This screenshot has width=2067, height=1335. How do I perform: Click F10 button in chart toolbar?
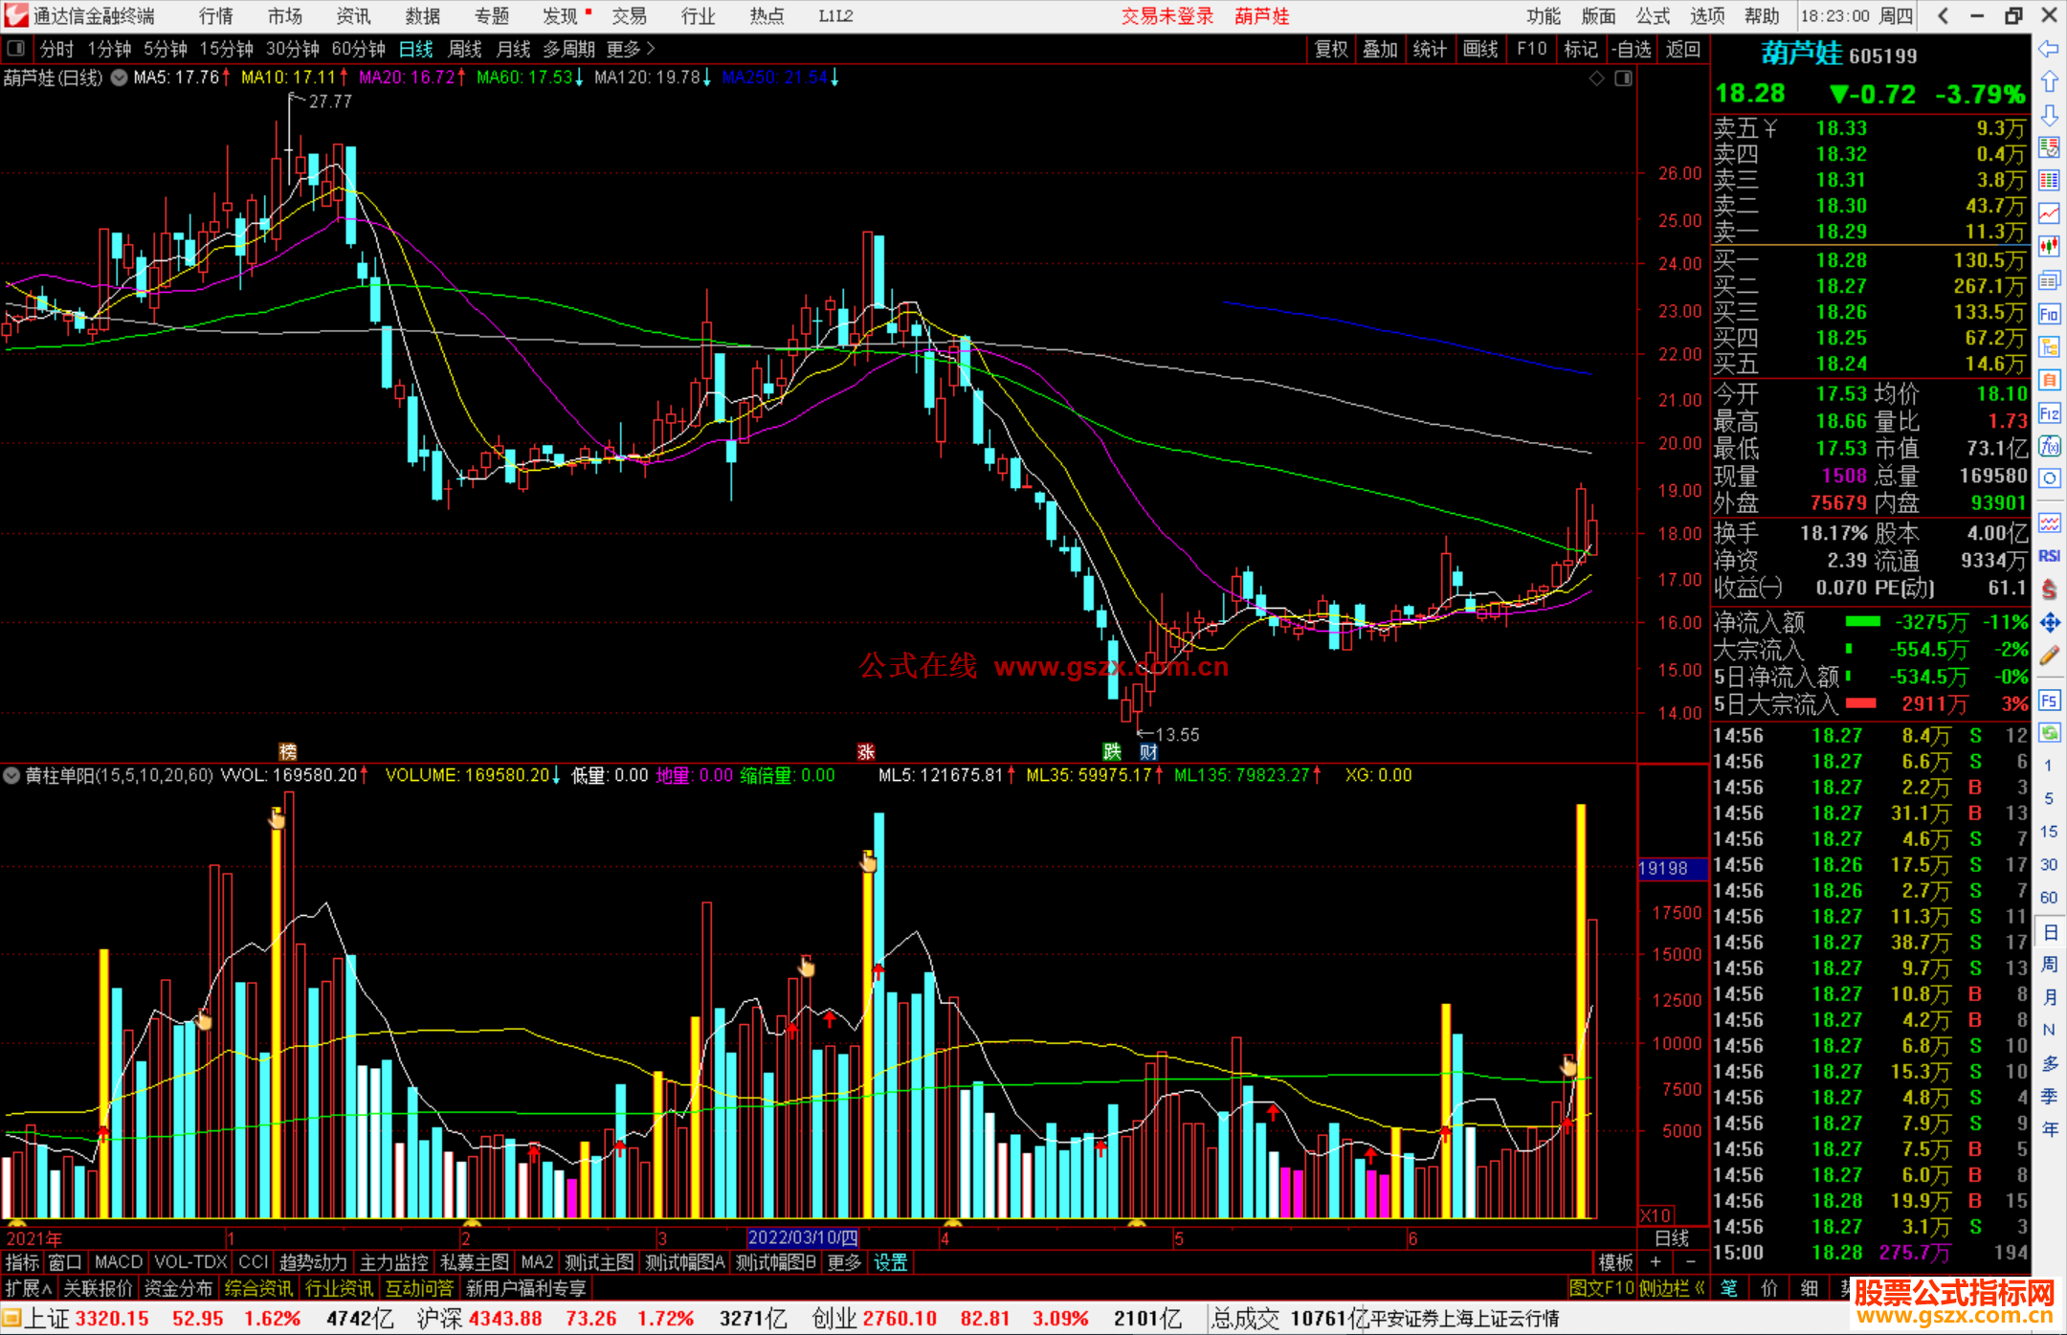coord(1531,49)
